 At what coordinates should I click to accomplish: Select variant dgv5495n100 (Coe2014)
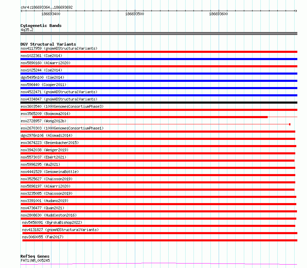pyautogui.click(x=42, y=77)
